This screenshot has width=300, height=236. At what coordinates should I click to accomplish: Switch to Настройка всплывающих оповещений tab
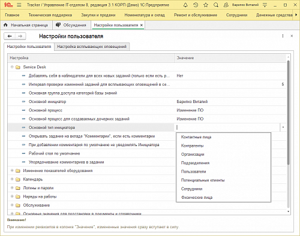(92, 47)
